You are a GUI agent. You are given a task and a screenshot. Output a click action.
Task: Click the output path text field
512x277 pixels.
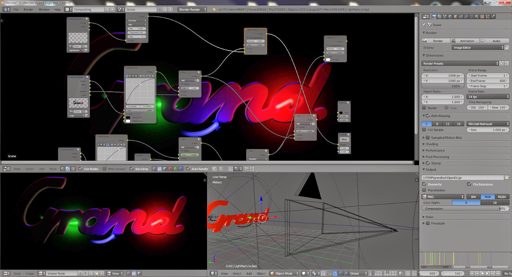point(463,177)
